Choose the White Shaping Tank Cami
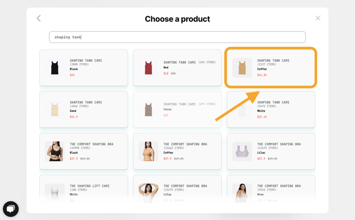Viewport: 355px width, 220px height. click(x=271, y=109)
